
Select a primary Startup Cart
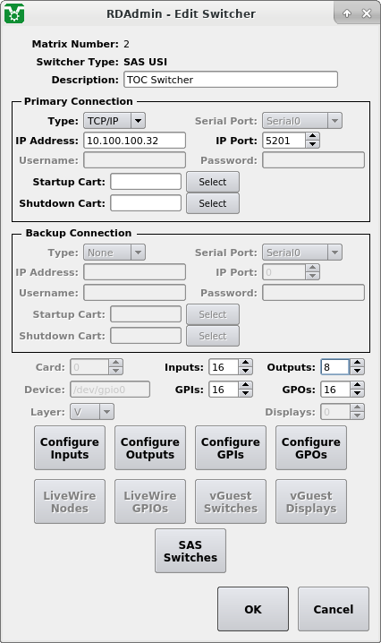coord(213,182)
